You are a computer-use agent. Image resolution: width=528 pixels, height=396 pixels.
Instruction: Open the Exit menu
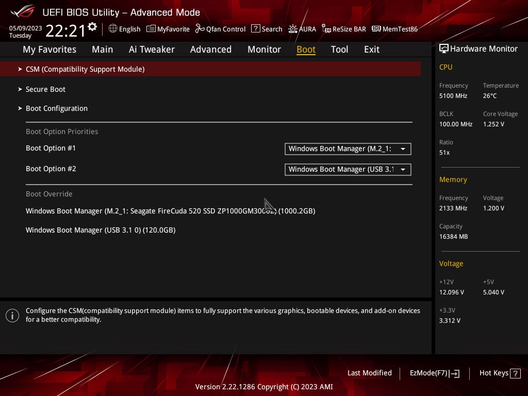(x=371, y=49)
